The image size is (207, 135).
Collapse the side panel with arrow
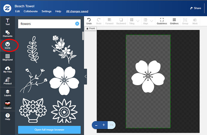85,76
